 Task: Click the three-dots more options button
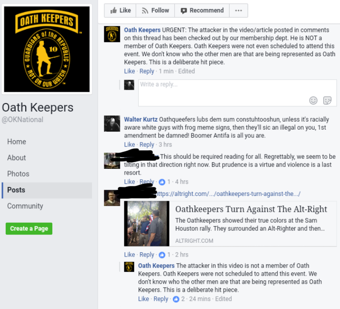pyautogui.click(x=238, y=10)
